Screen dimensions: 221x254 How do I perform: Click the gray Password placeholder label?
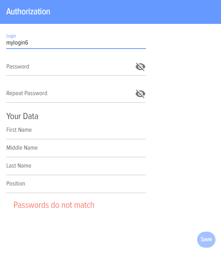click(17, 66)
